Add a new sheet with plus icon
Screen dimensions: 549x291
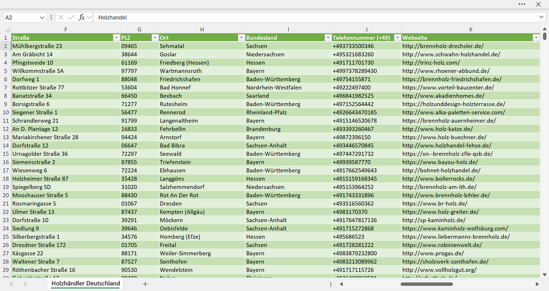pos(145,284)
